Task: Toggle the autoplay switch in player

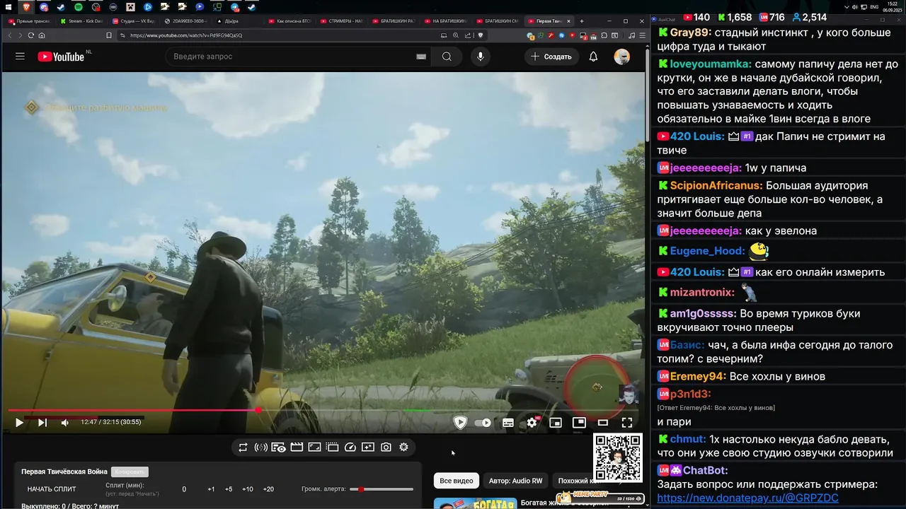Action: tap(483, 423)
